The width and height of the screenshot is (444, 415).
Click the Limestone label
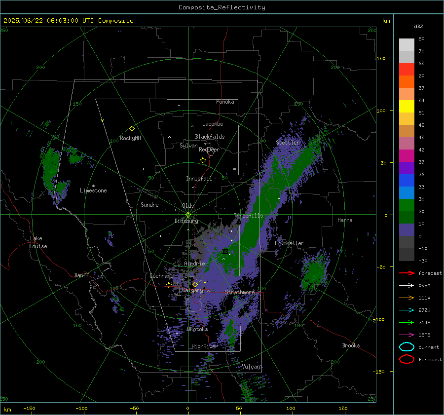point(93,190)
